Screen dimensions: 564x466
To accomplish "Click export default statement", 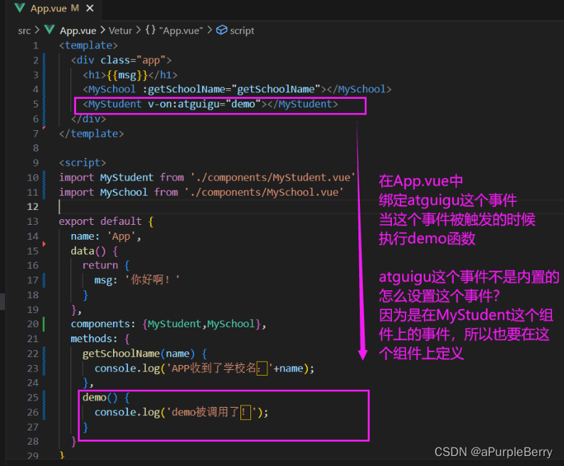I will [x=107, y=222].
